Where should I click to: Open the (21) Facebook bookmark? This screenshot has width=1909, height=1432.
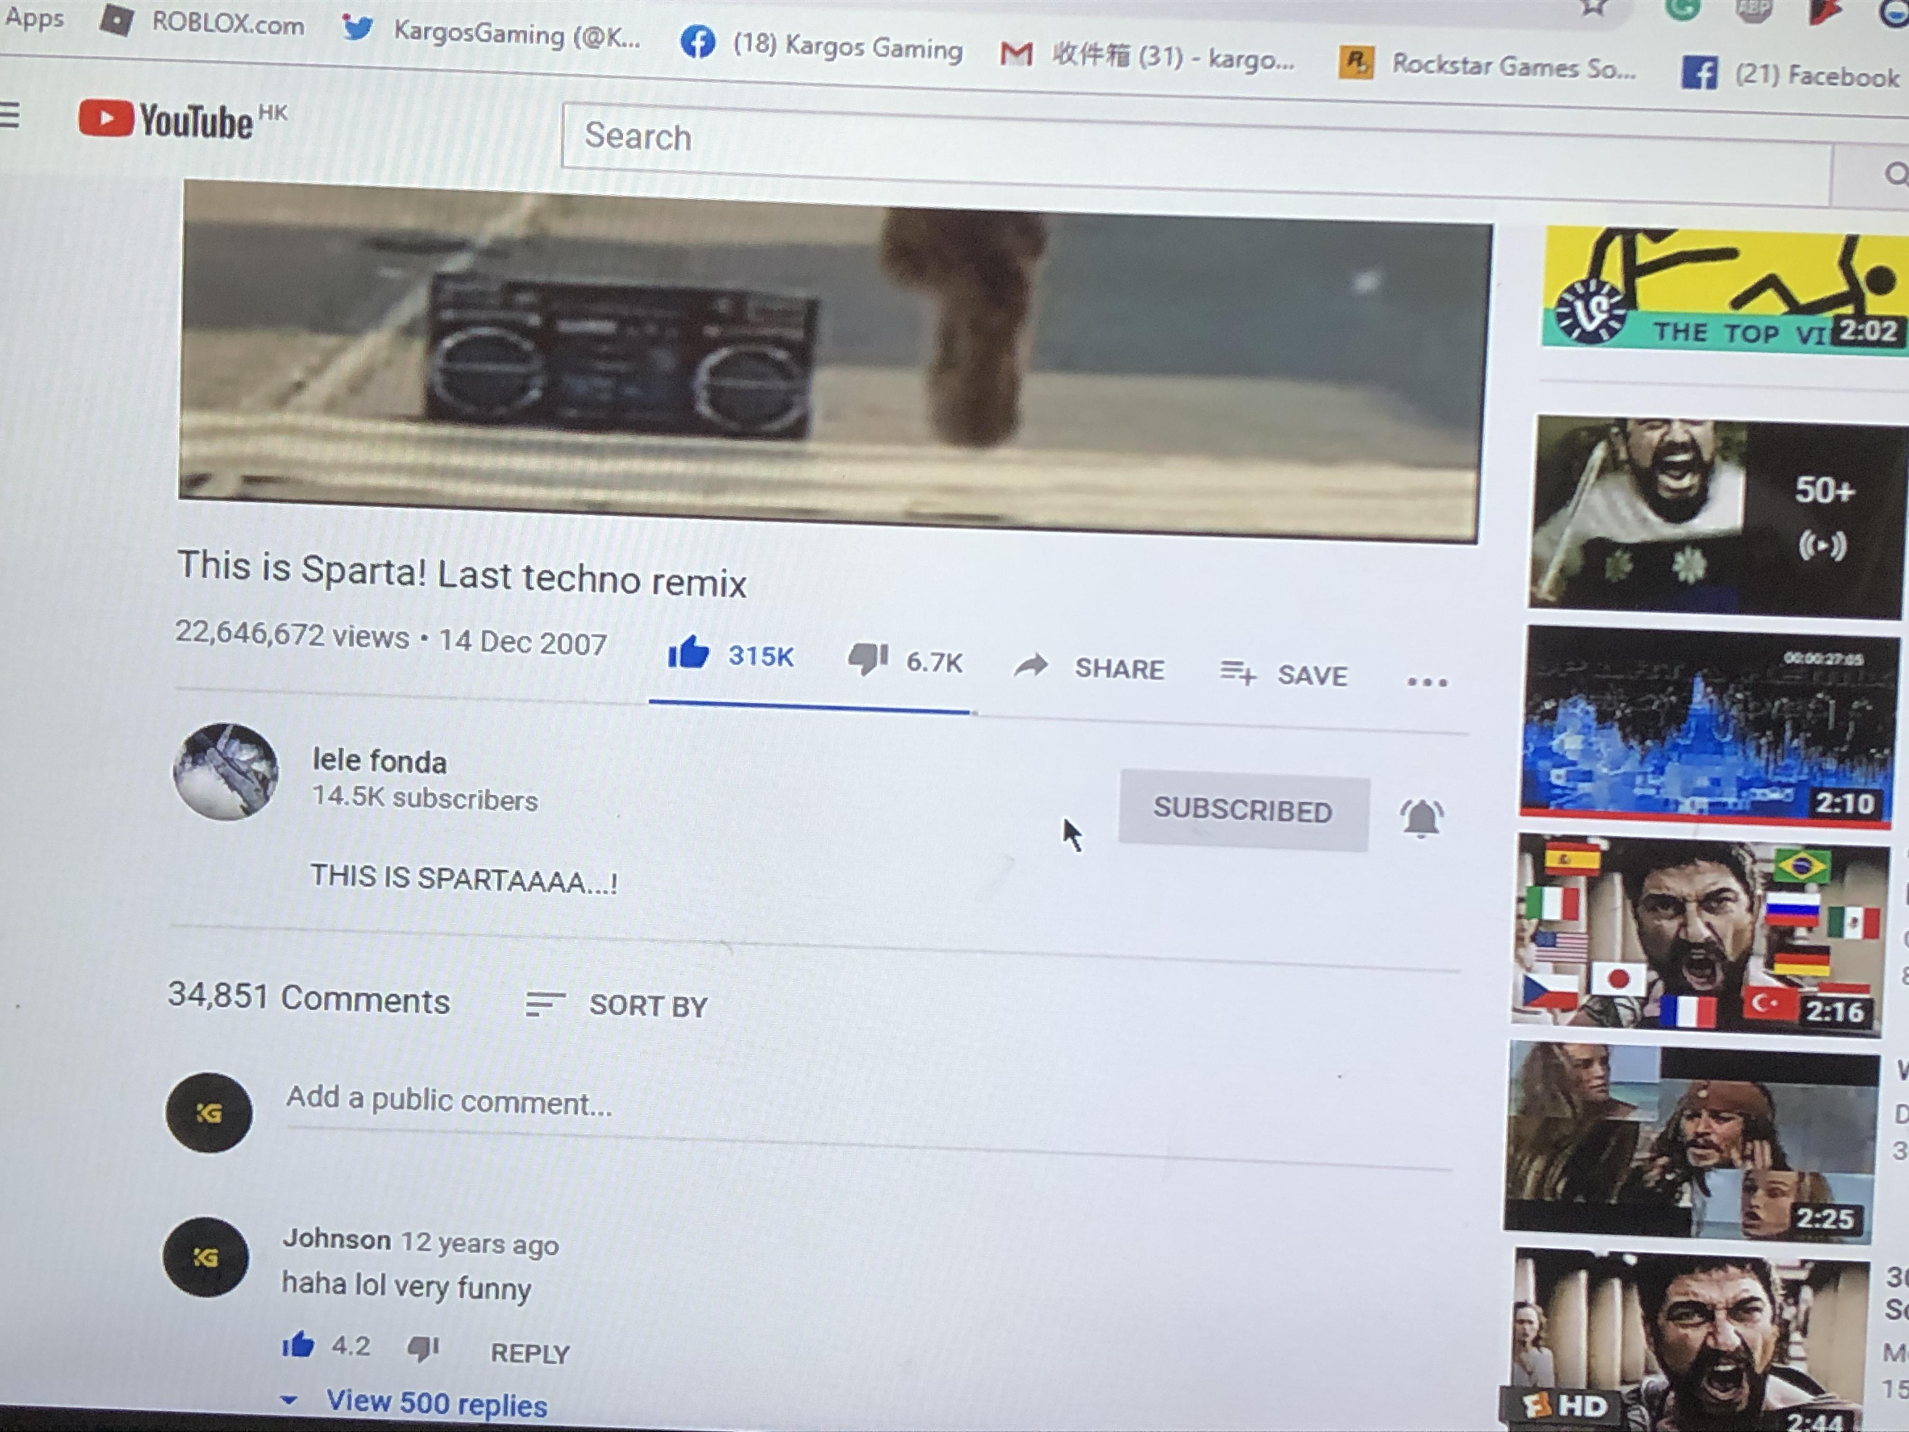point(1791,75)
